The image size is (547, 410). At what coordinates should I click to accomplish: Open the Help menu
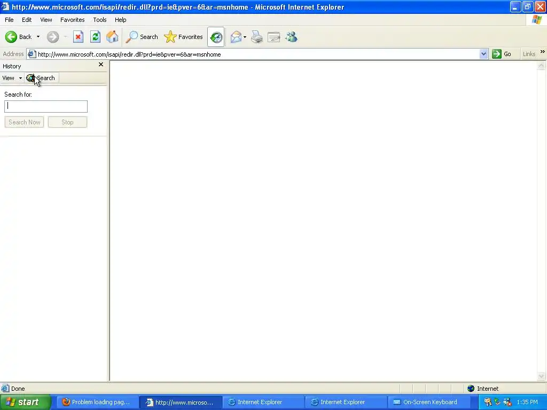[120, 20]
